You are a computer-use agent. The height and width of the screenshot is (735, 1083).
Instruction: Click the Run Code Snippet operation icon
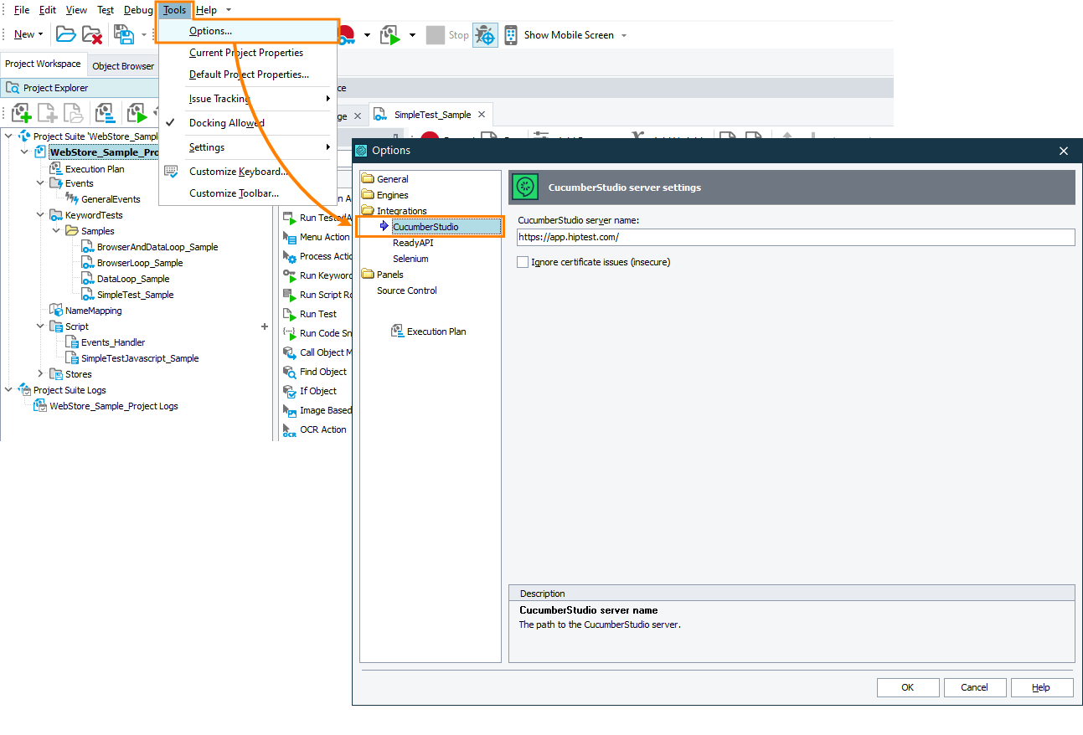(289, 334)
